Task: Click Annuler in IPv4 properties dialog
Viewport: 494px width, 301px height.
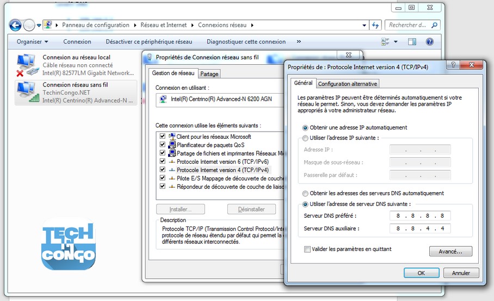Action: click(x=461, y=273)
